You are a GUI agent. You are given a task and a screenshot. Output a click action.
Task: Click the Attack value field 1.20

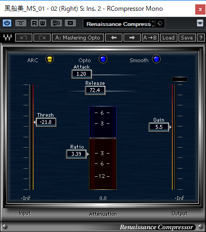[x=81, y=74]
